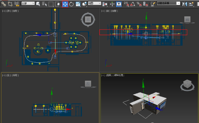Open the 全部 selection filter dropdown
Viewport: 199px width, 123px height.
click(28, 3)
